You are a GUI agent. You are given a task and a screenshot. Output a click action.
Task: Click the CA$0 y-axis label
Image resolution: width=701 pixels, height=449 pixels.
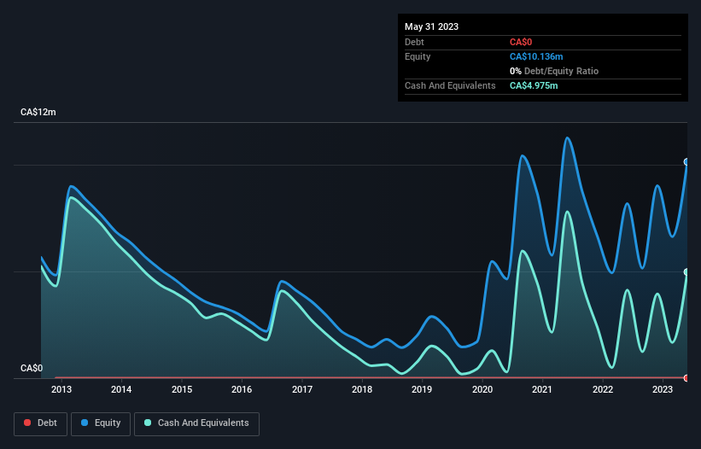32,368
